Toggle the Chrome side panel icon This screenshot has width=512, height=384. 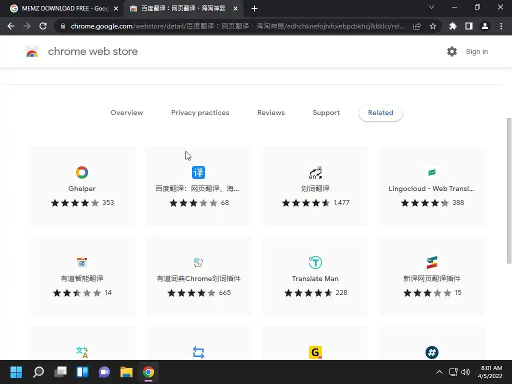point(469,26)
